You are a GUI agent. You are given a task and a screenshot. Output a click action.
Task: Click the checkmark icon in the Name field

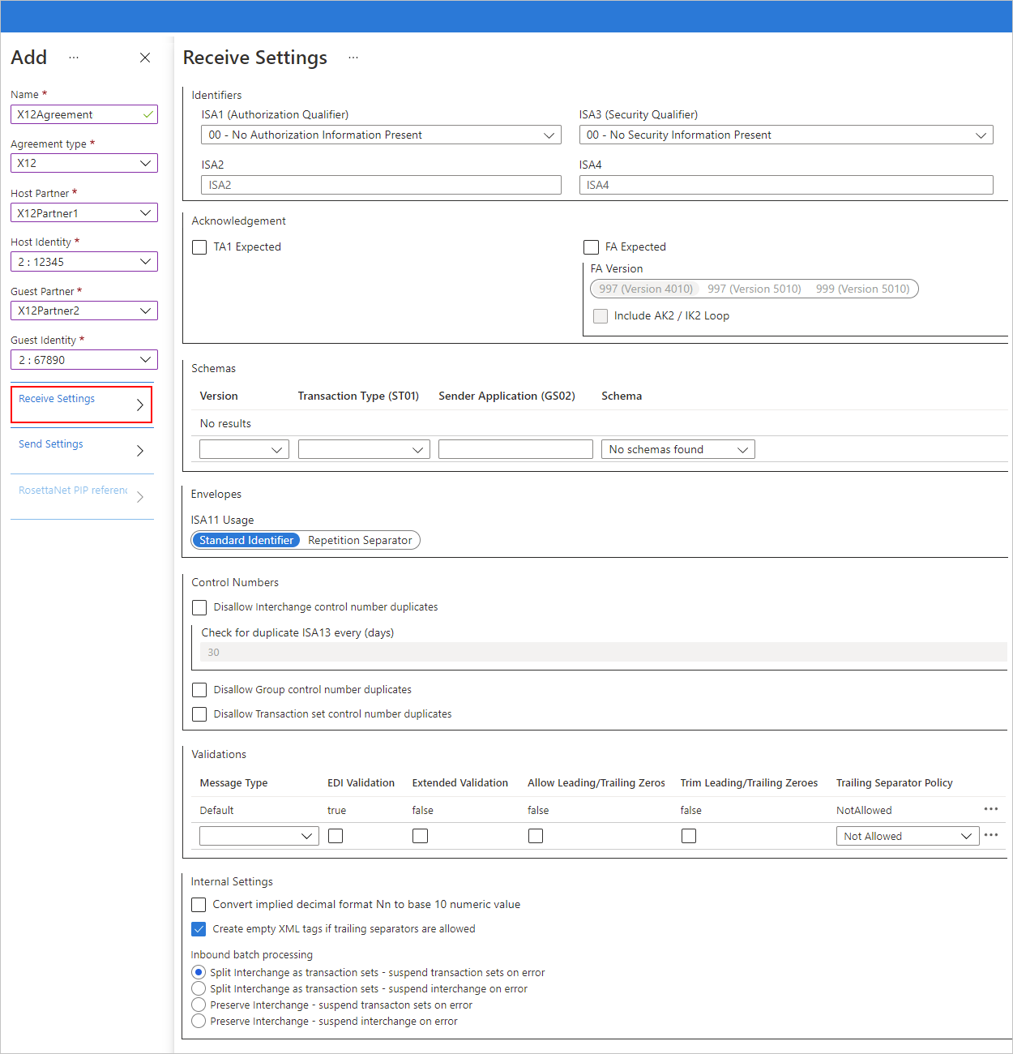147,114
